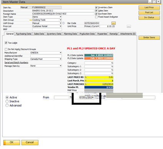Expand the Item Group Cooking Tools dropdown

61,20
